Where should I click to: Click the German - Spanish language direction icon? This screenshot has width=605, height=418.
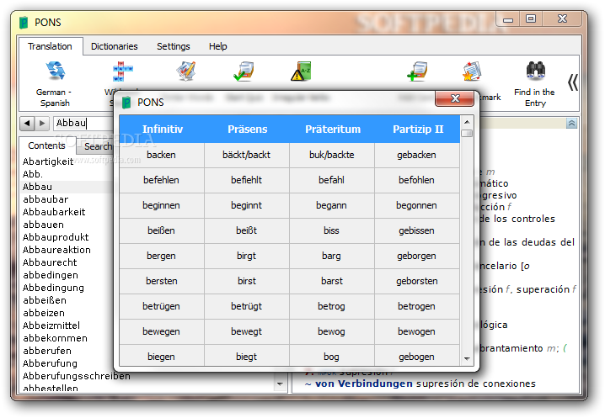pos(56,71)
